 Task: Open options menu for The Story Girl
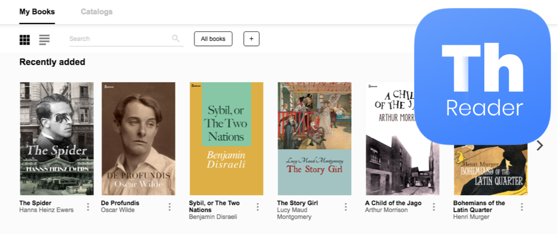click(345, 207)
